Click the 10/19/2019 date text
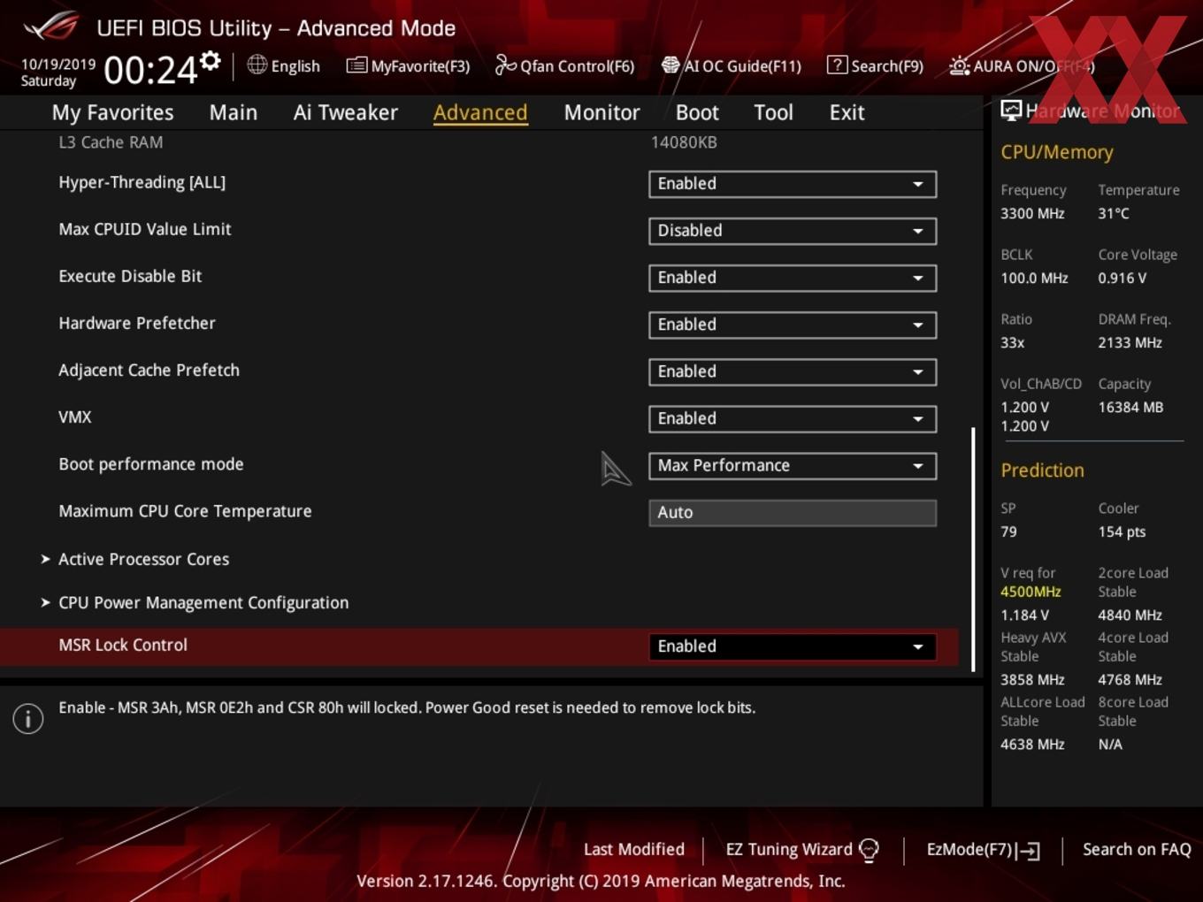 (x=58, y=64)
